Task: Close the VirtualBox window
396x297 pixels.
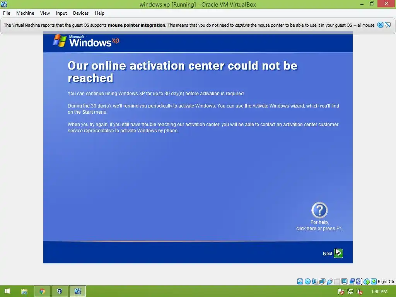Action: click(x=386, y=4)
